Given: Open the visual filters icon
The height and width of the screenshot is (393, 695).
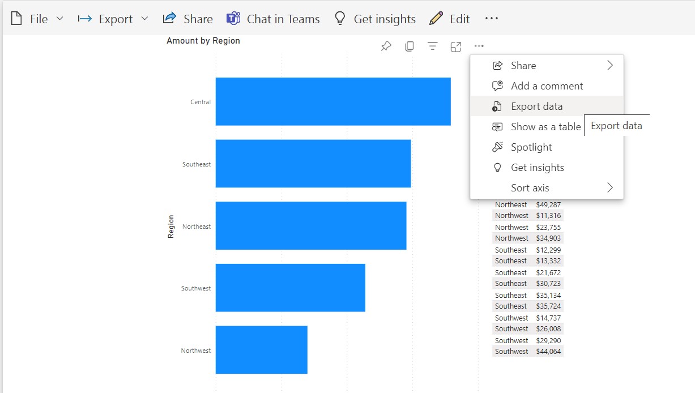Looking at the screenshot, I should [433, 46].
